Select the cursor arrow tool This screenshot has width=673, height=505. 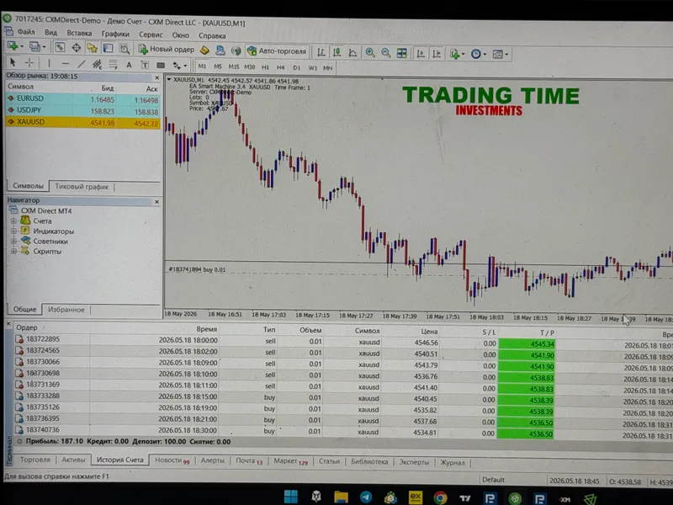point(13,62)
